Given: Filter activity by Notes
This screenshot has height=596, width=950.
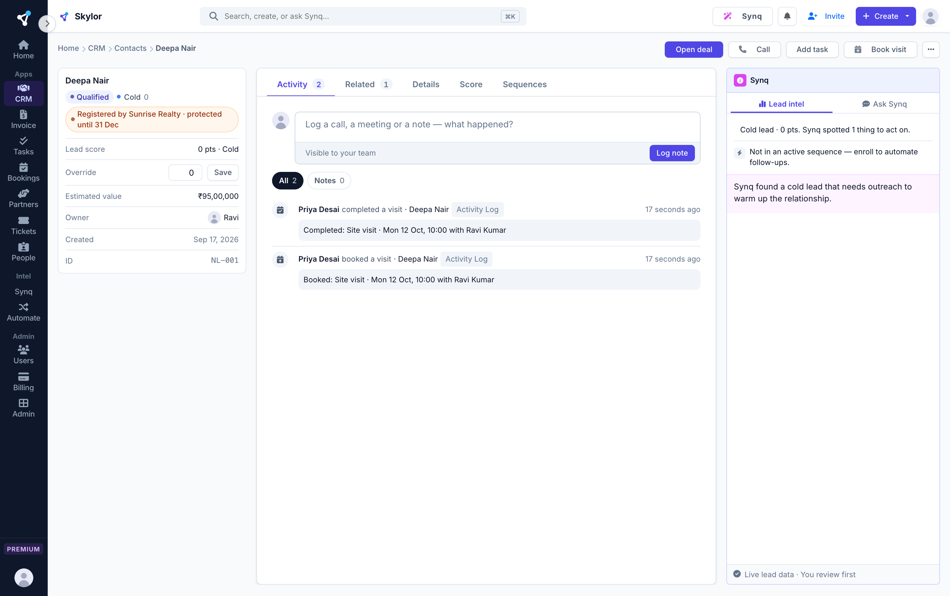Looking at the screenshot, I should 329,180.
